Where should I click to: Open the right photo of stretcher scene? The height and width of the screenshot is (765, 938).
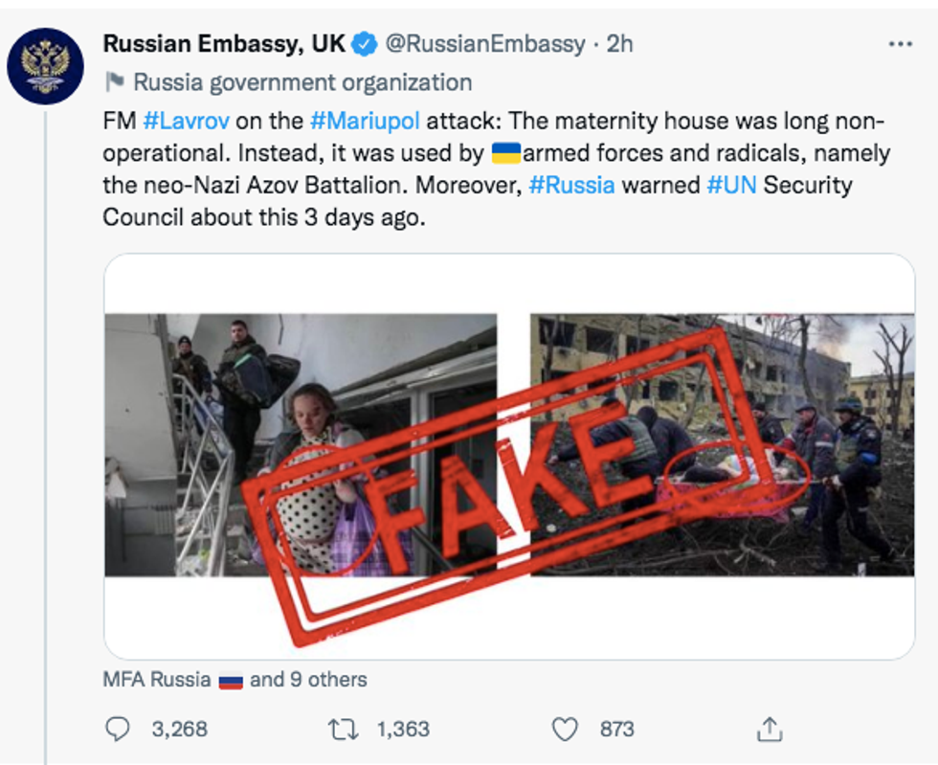coord(723,445)
